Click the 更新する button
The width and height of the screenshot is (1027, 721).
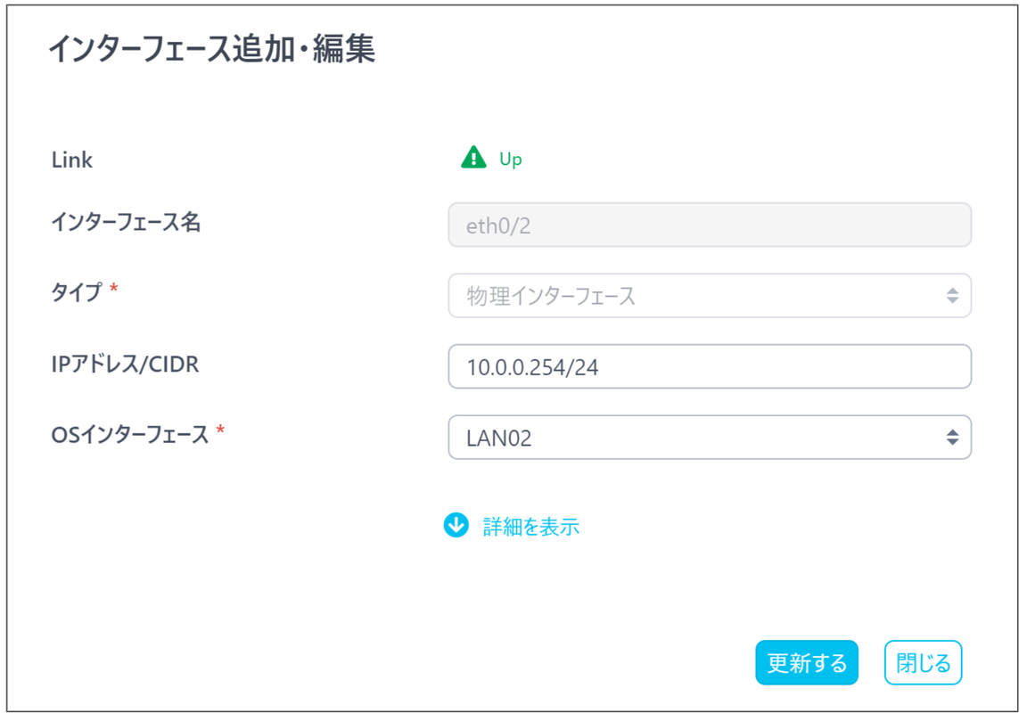pos(806,663)
